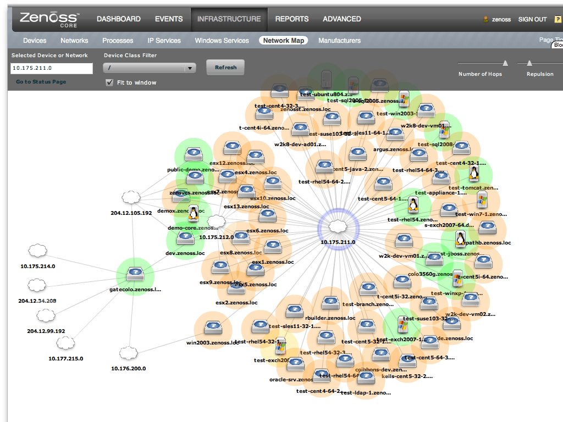Open the IP Services tab
Image resolution: width=563 pixels, height=422 pixels.
(164, 41)
